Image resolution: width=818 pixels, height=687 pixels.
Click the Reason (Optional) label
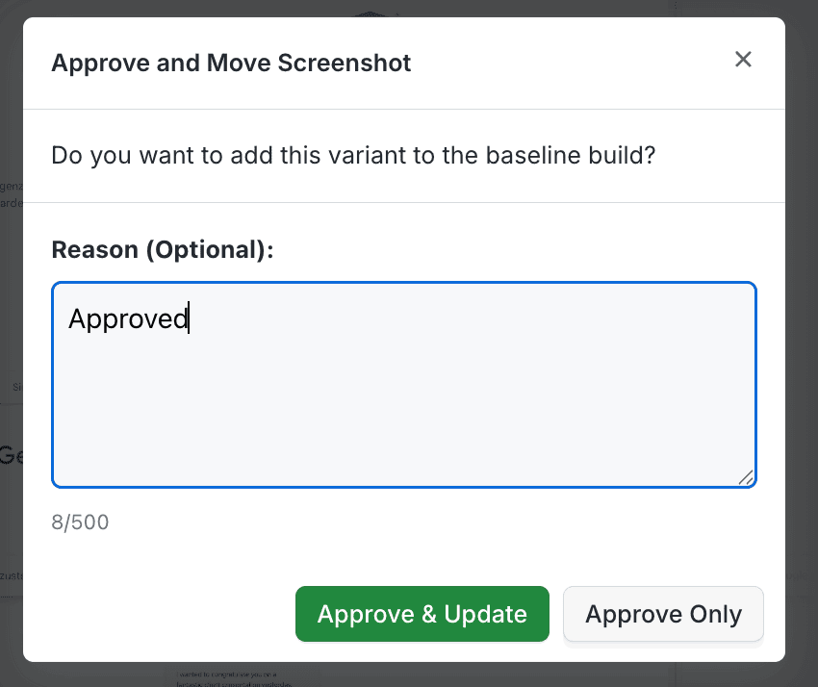point(163,249)
